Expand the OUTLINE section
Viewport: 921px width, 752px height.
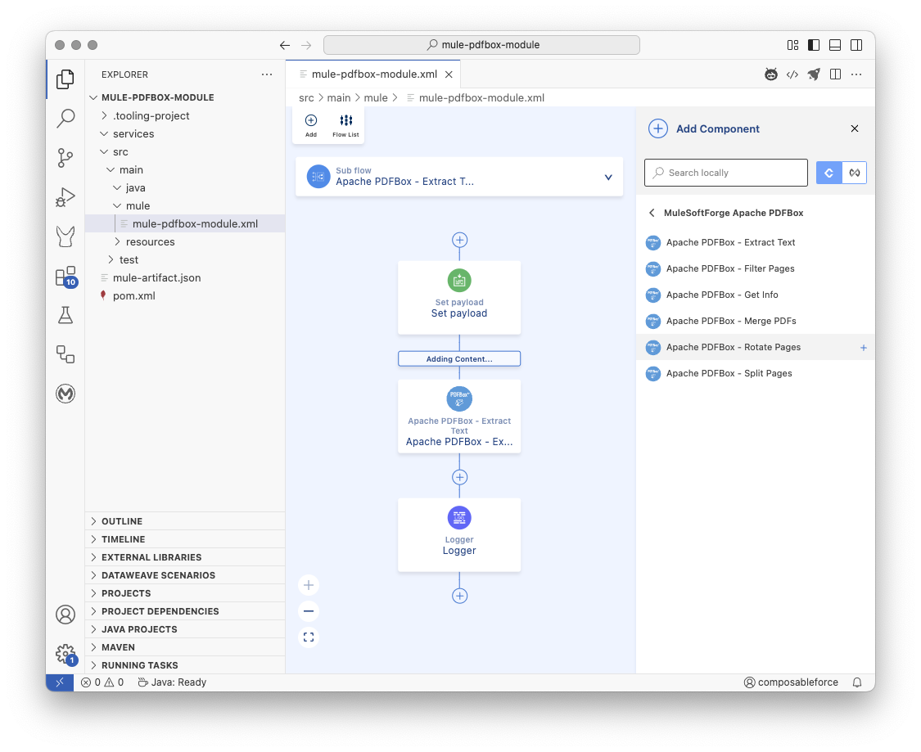coord(122,521)
